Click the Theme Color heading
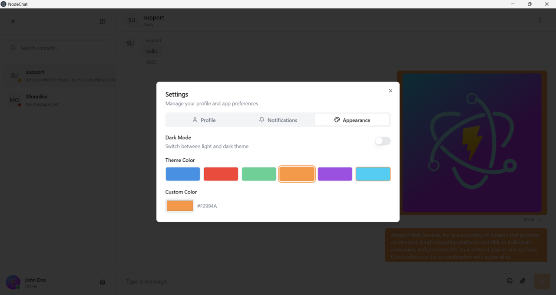Screen dimensions: 556x295 (180, 160)
